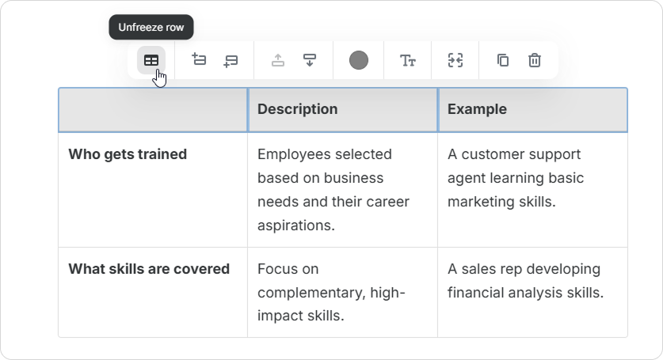663x360 pixels.
Task: Select the Example header cell
Action: (x=532, y=109)
